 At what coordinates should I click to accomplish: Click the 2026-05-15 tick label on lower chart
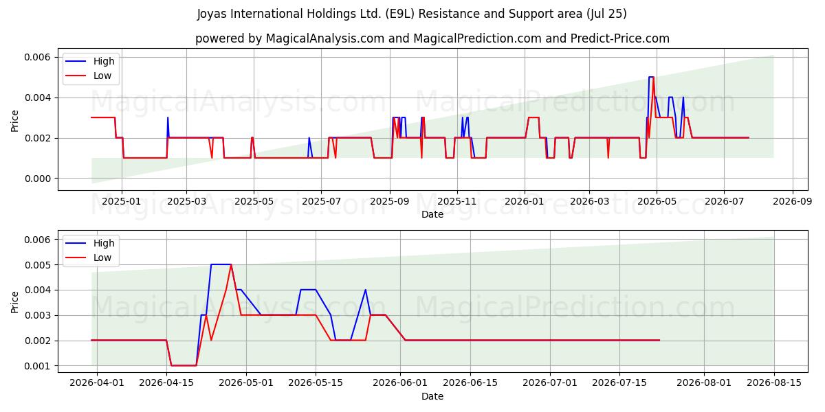(x=316, y=384)
